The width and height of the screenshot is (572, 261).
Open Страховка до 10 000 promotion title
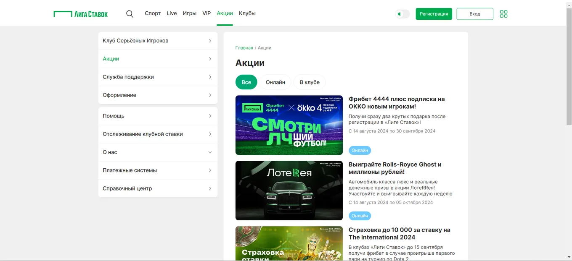(x=400, y=234)
